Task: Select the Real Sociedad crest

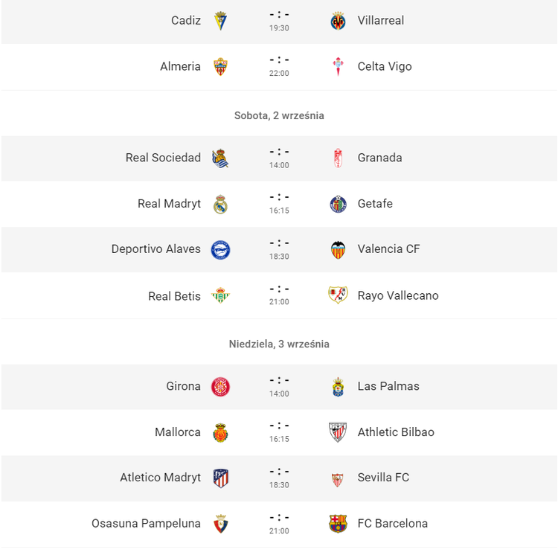Action: click(x=220, y=158)
